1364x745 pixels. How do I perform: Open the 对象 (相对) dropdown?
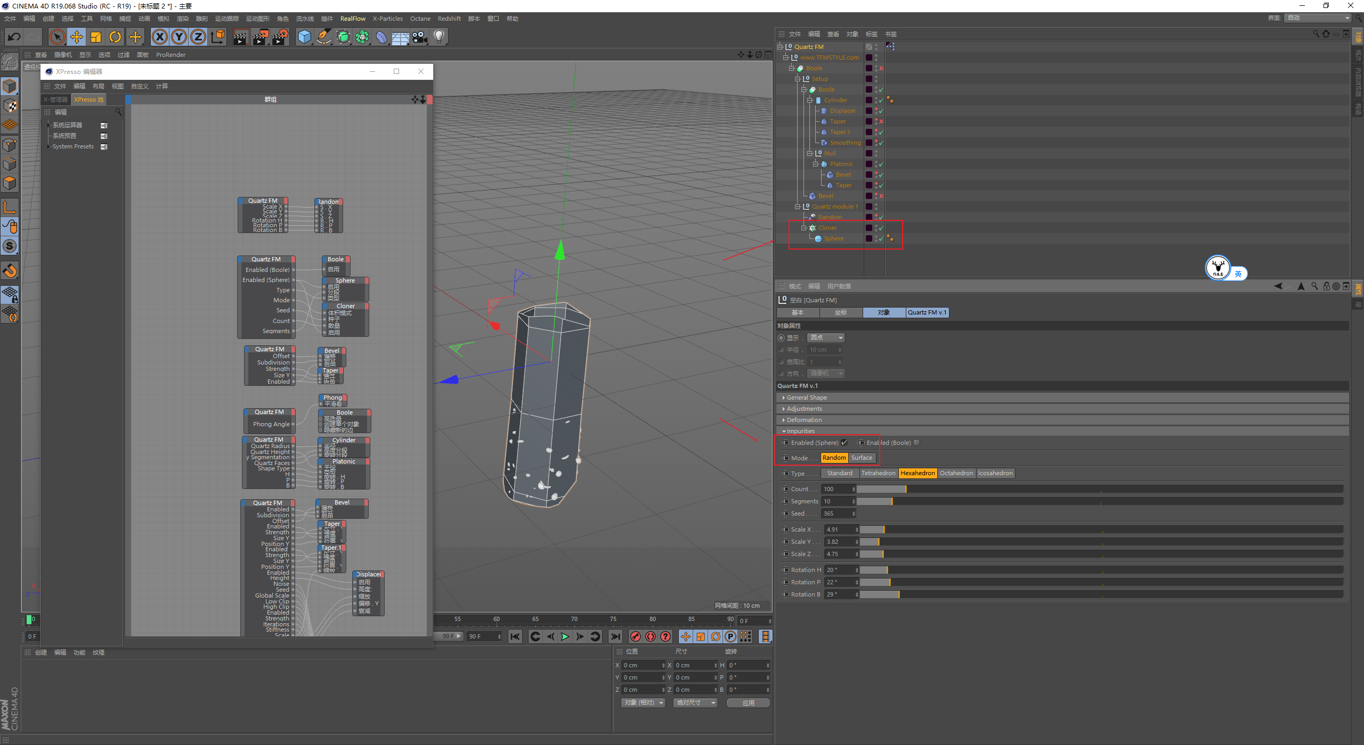pyautogui.click(x=644, y=703)
